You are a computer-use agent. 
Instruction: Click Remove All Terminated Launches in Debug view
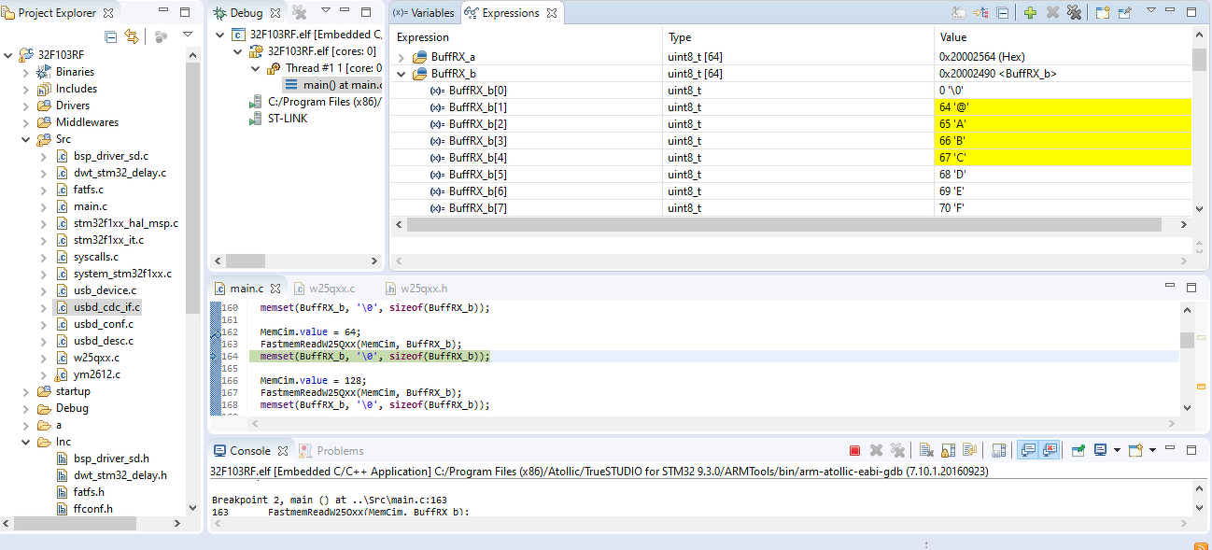(300, 12)
